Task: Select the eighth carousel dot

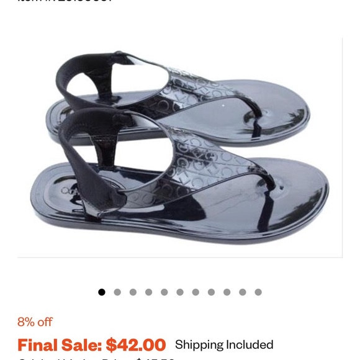Action: 211,292
